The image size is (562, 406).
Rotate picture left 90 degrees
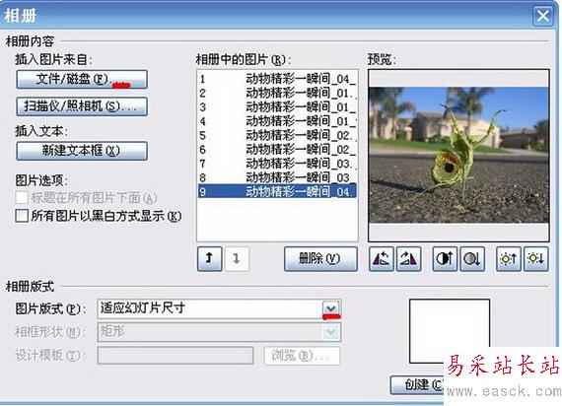(x=381, y=258)
